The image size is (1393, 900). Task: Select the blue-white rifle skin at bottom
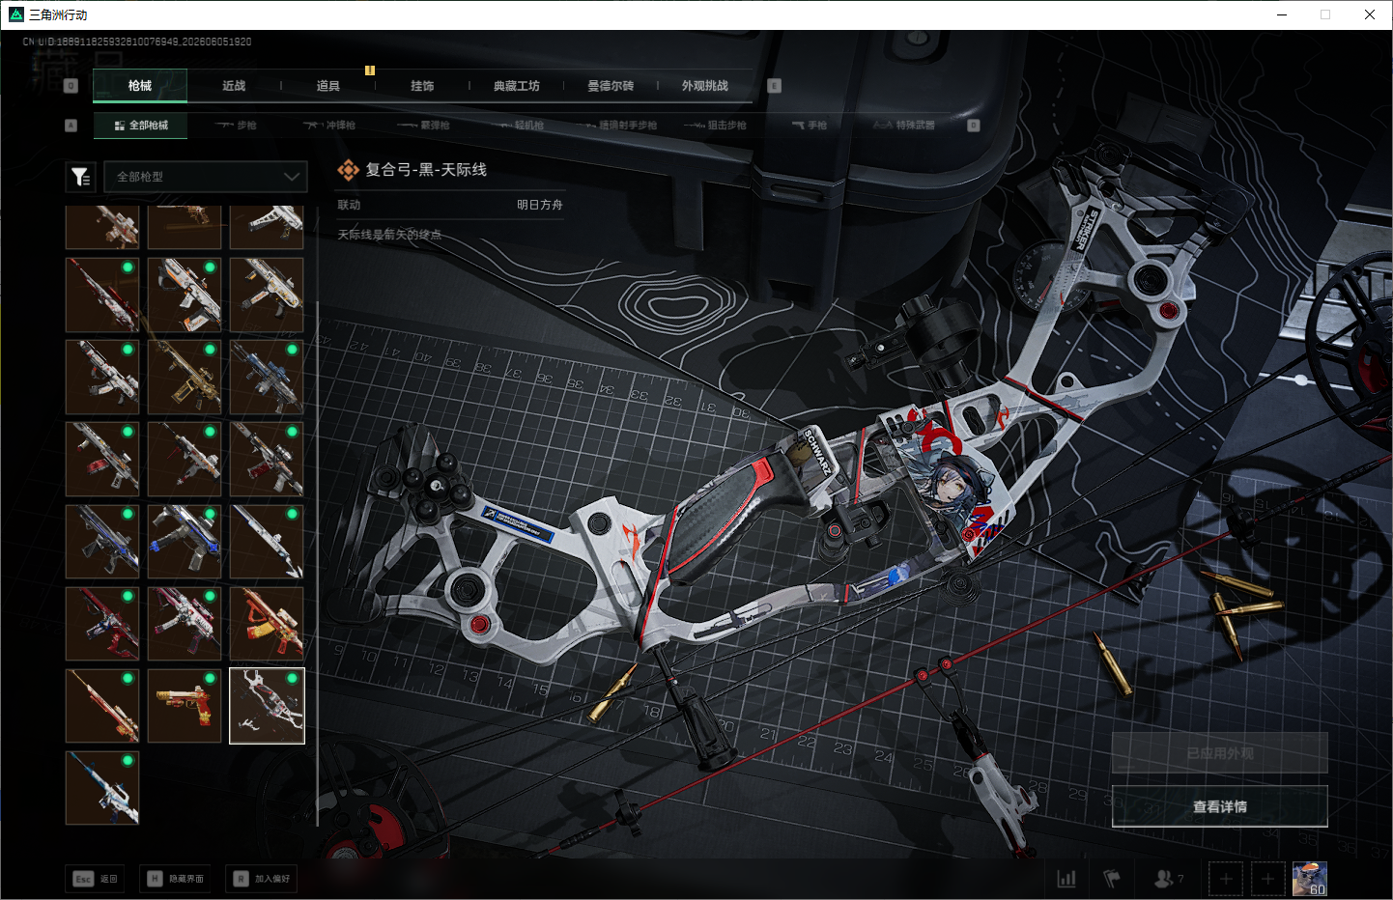(x=102, y=788)
